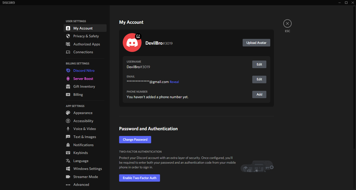Minimize the Discord window

(339, 3)
